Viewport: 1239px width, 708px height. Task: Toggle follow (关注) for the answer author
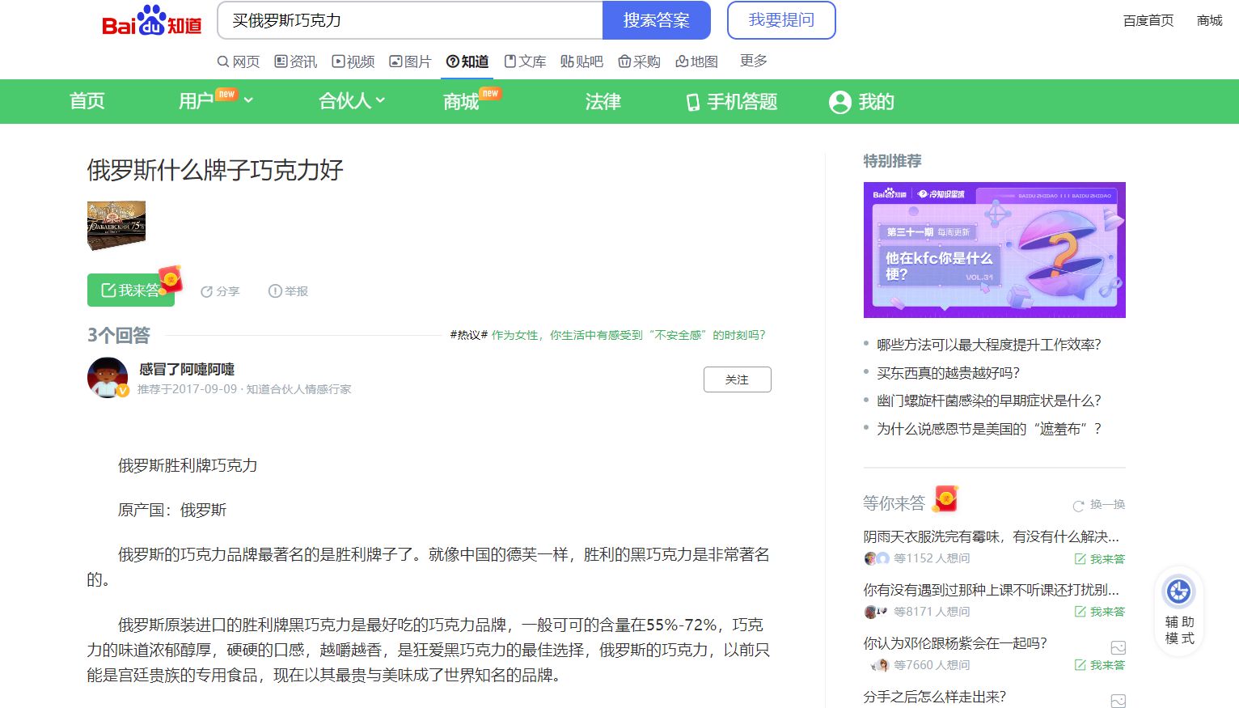[x=737, y=379]
